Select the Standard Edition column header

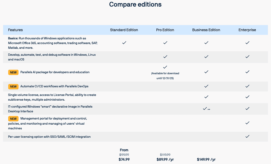pos(124,30)
